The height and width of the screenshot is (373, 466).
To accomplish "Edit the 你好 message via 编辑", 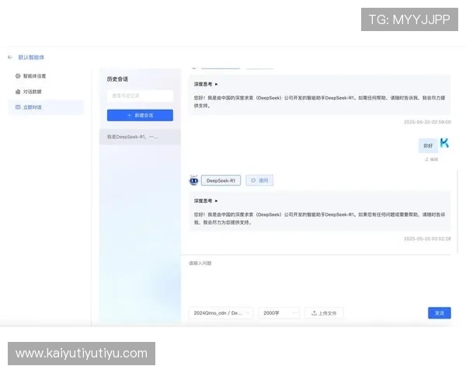I will (432, 159).
